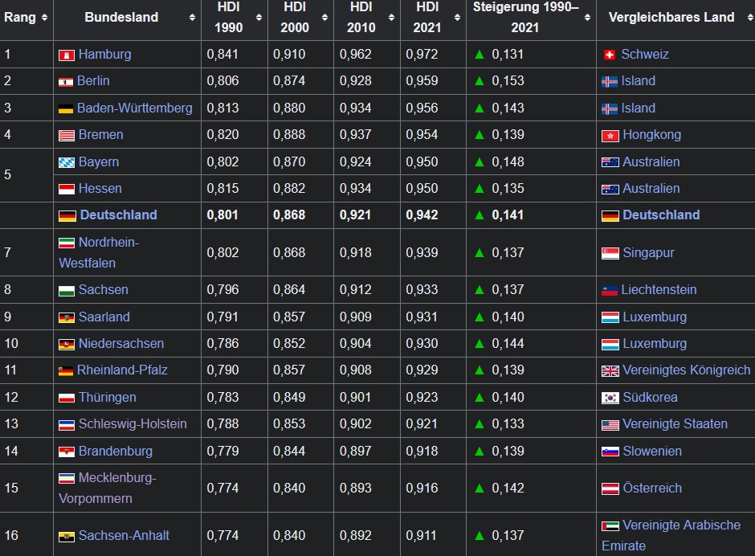Click the Thüringen flag icon
The width and height of the screenshot is (755, 556).
coord(67,398)
